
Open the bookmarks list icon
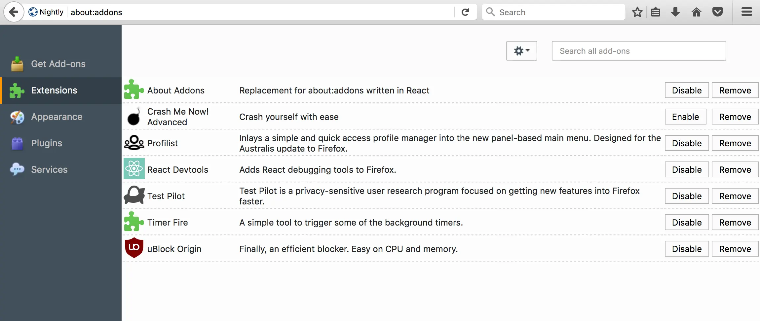[x=656, y=12]
